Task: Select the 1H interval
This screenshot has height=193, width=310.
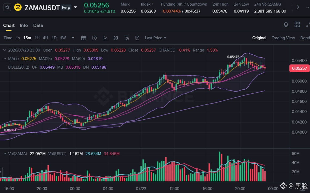Action: tap(37, 38)
